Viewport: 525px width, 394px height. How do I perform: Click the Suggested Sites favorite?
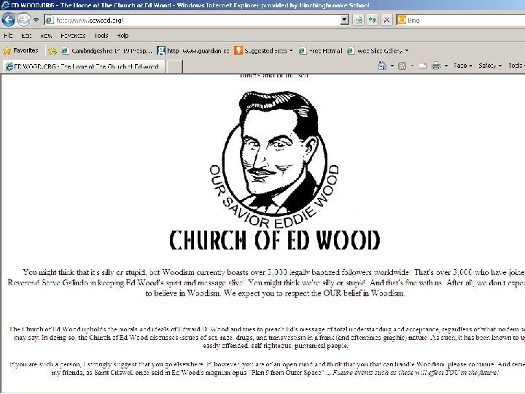(x=261, y=51)
